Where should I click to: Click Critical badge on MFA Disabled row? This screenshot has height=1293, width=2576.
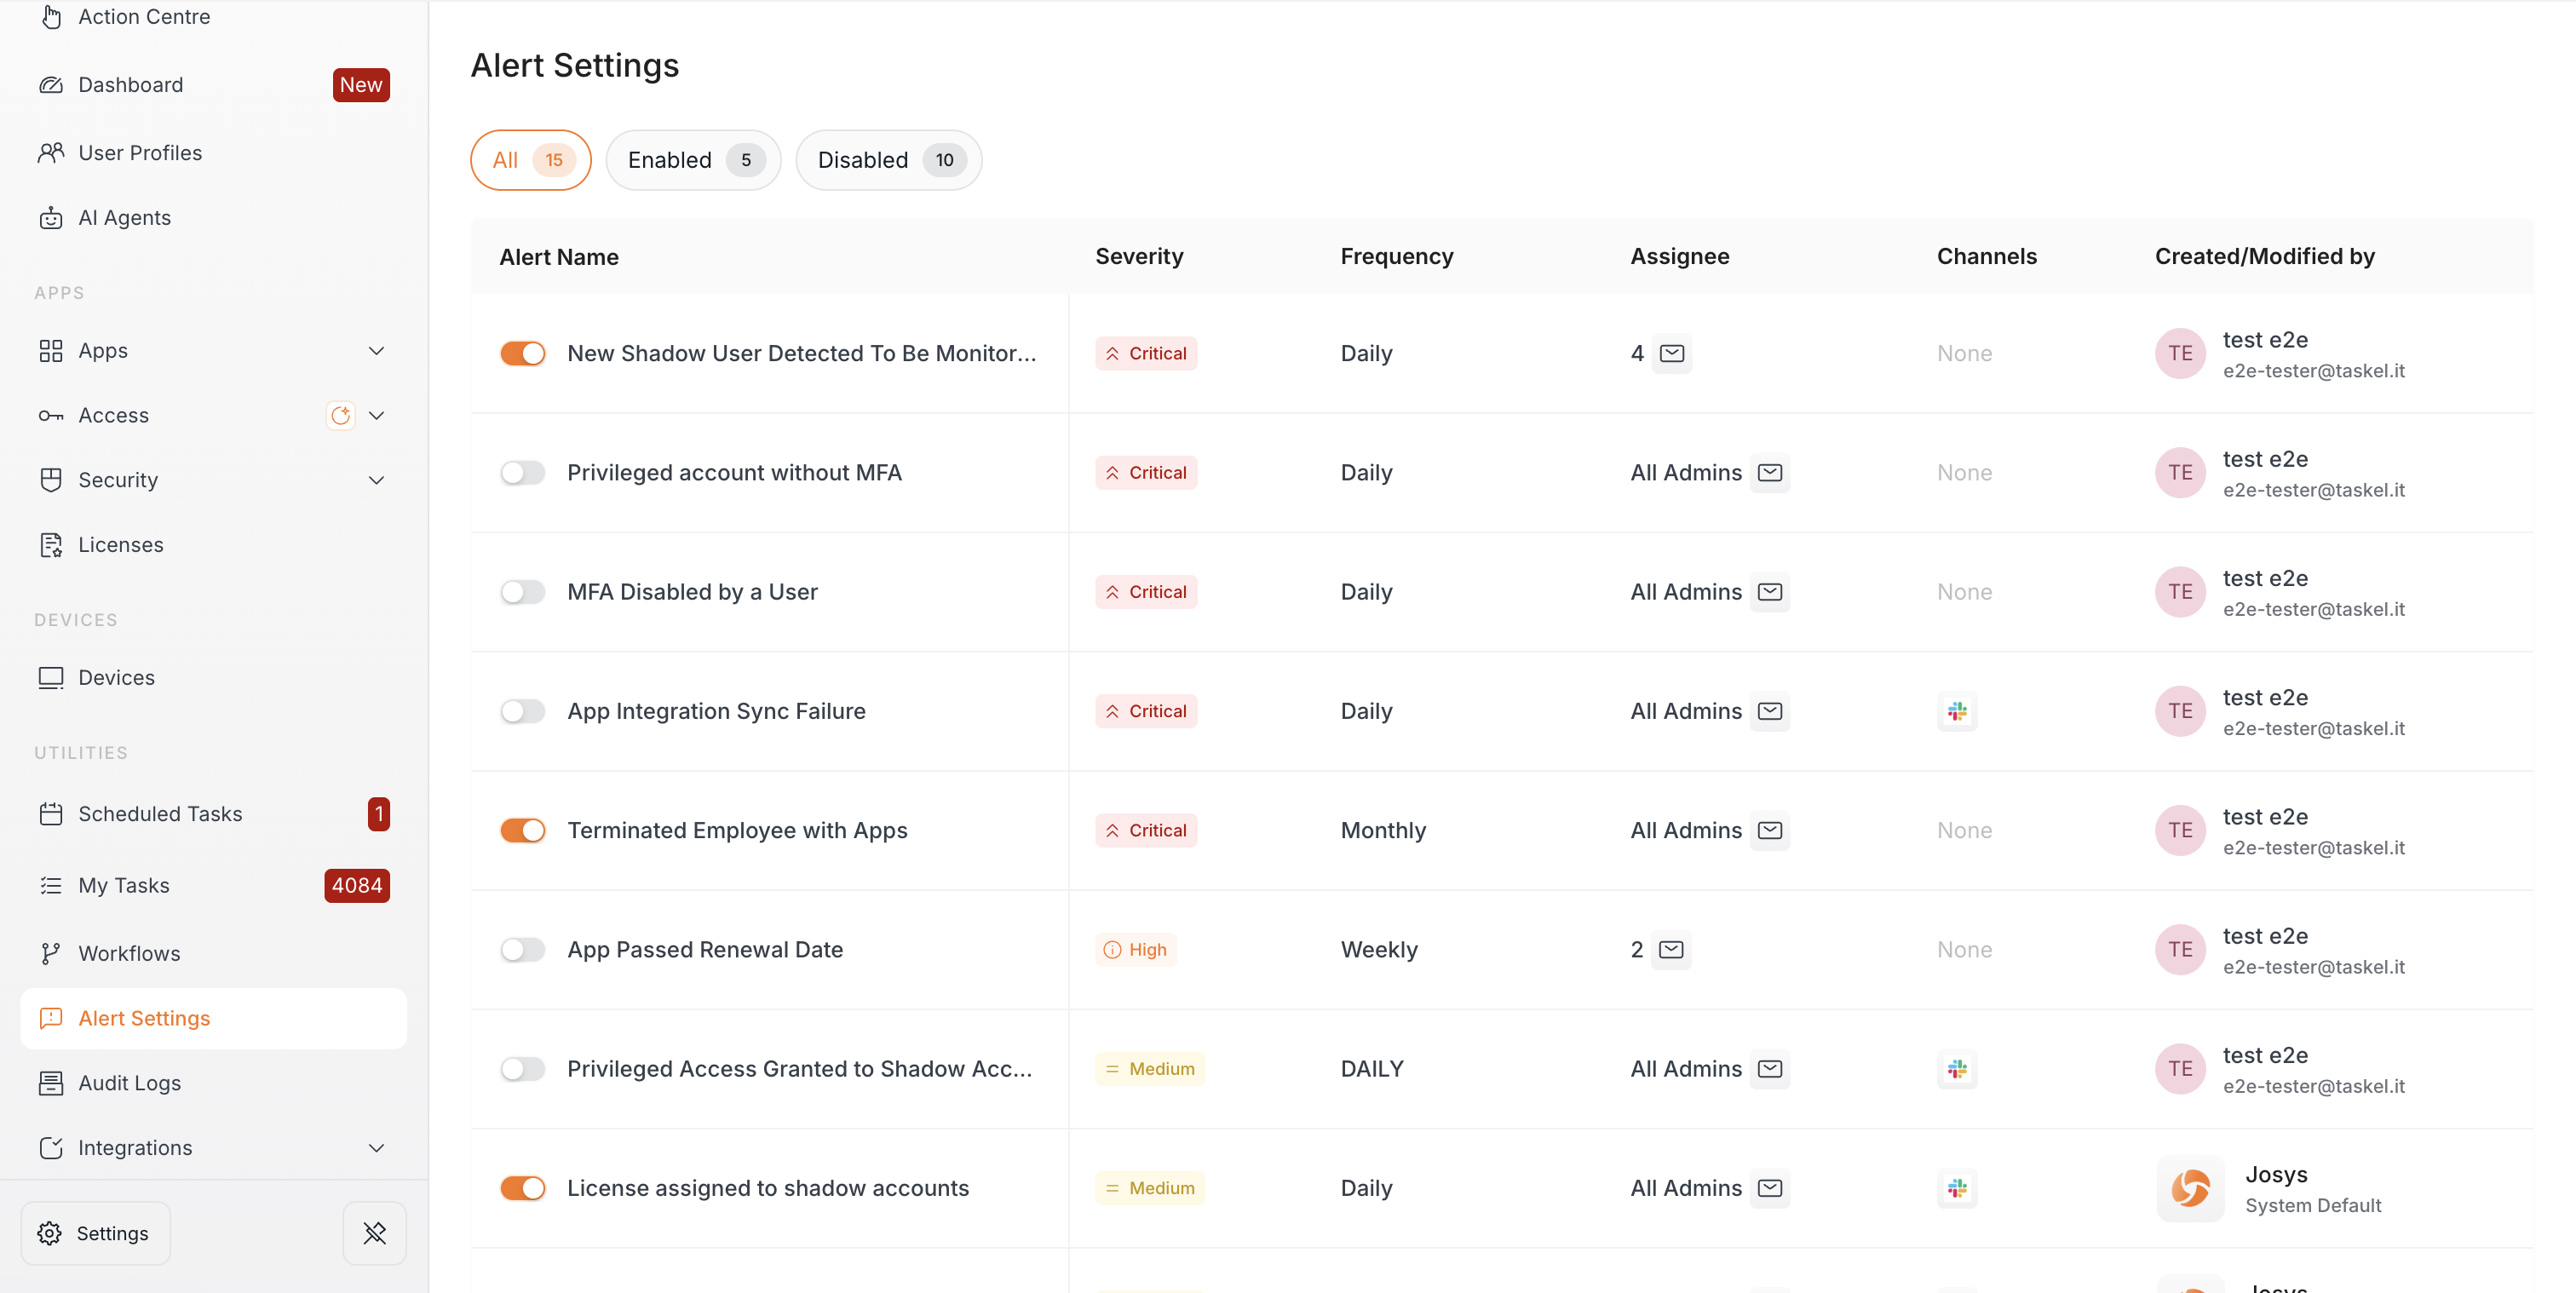[1146, 592]
